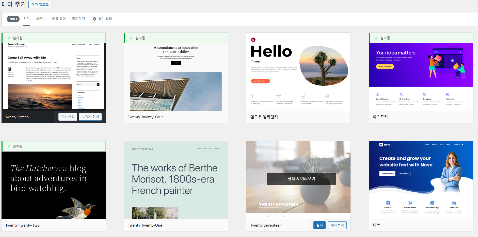Click the Twenty Twenty-Two theme name
The image size is (478, 237).
pos(22,225)
